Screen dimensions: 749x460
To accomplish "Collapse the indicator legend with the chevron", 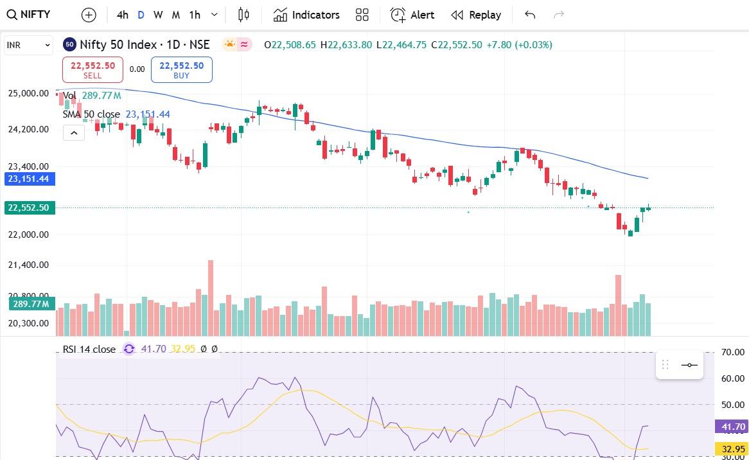I will point(74,133).
